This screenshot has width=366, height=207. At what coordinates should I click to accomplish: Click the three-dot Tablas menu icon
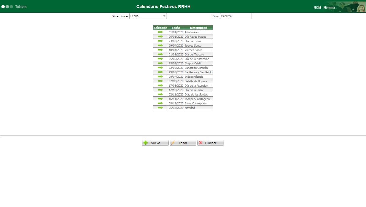pos(7,7)
